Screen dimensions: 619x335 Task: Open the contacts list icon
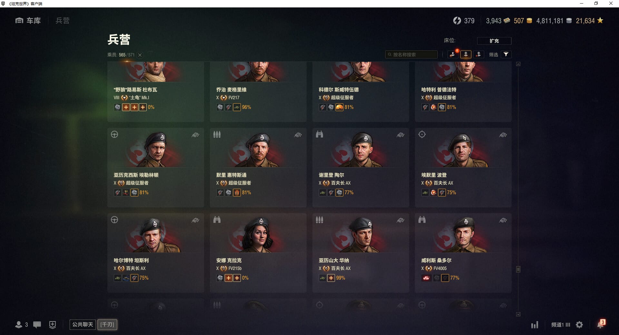click(21, 325)
